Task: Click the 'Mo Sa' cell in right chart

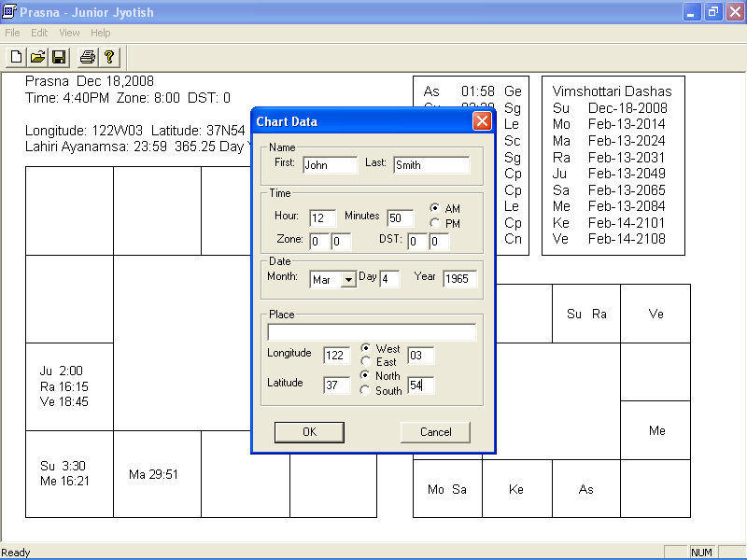Action: tap(447, 489)
